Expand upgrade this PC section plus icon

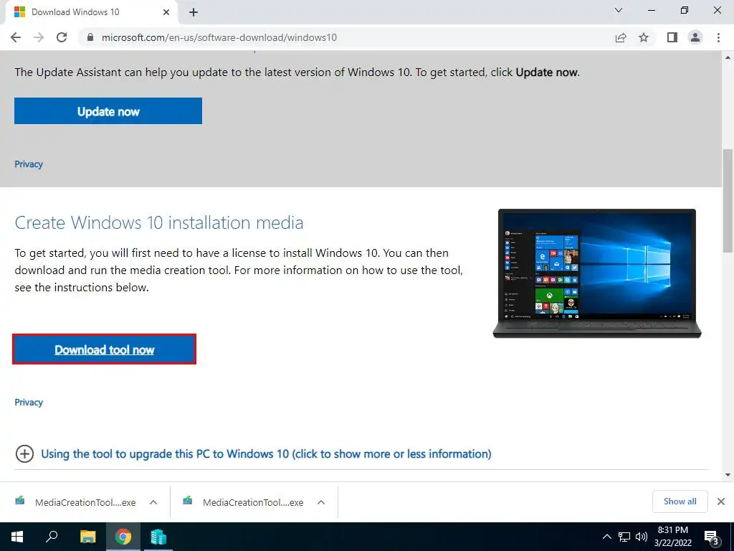(24, 453)
